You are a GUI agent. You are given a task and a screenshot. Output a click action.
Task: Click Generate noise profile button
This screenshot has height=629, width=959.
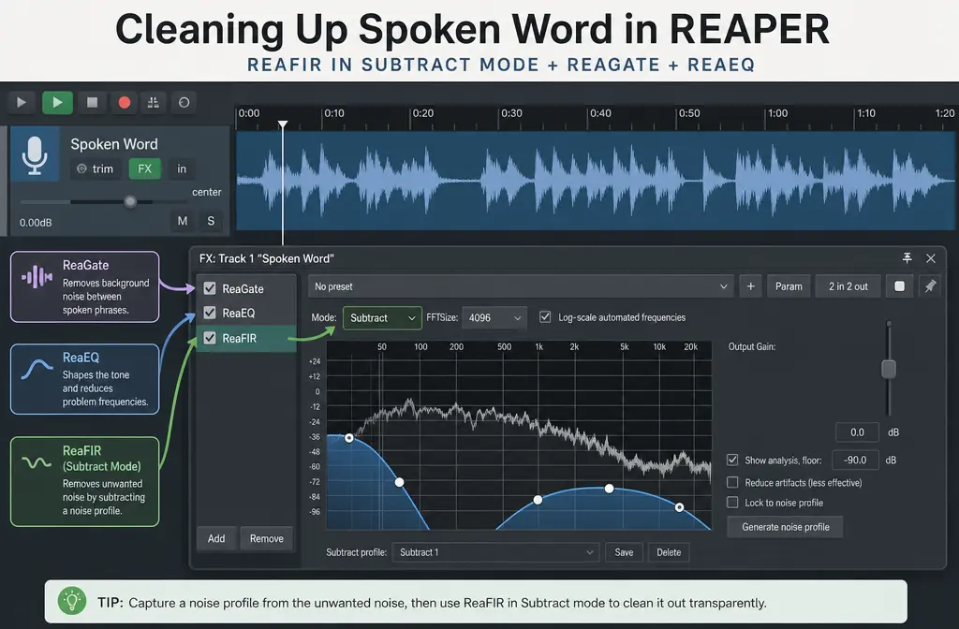786,527
